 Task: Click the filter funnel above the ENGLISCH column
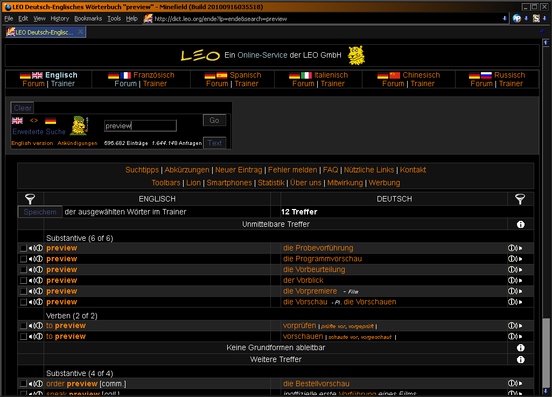point(30,199)
